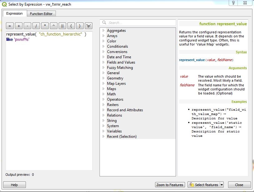Viewport: 254px width, 192px height.
Task: Insert the equals operator button
Action: (x=10, y=26)
